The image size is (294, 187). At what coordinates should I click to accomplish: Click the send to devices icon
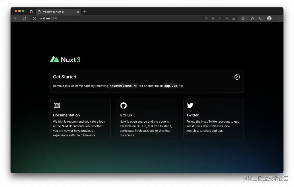206,18
